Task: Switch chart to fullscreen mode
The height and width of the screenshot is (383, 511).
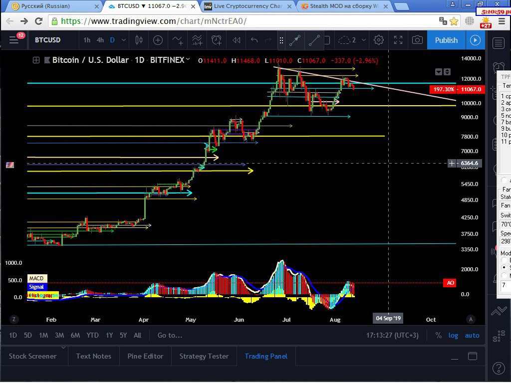Action: pyautogui.click(x=398, y=40)
